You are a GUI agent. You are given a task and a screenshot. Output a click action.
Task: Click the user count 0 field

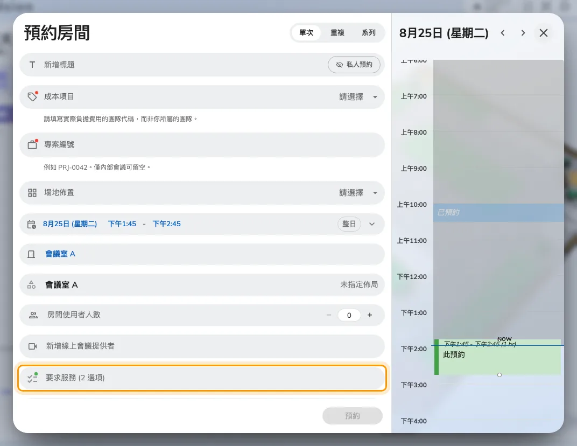349,315
